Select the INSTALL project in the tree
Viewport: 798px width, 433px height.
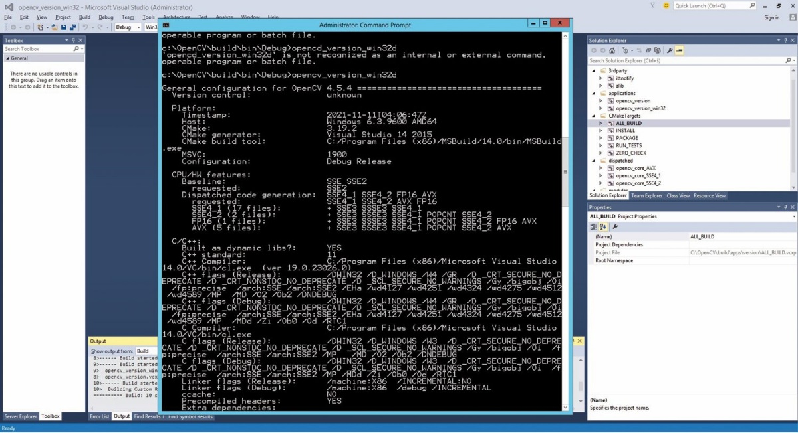625,131
